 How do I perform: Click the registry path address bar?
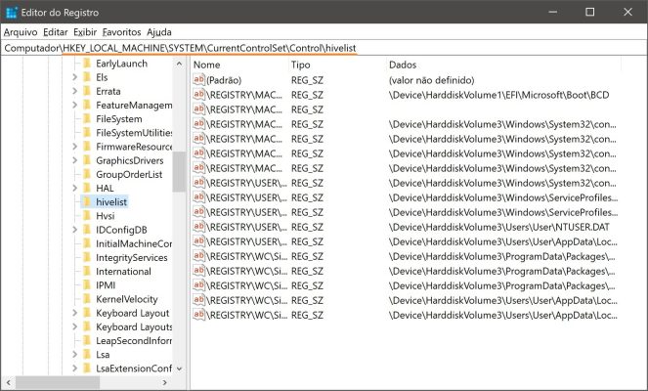323,48
